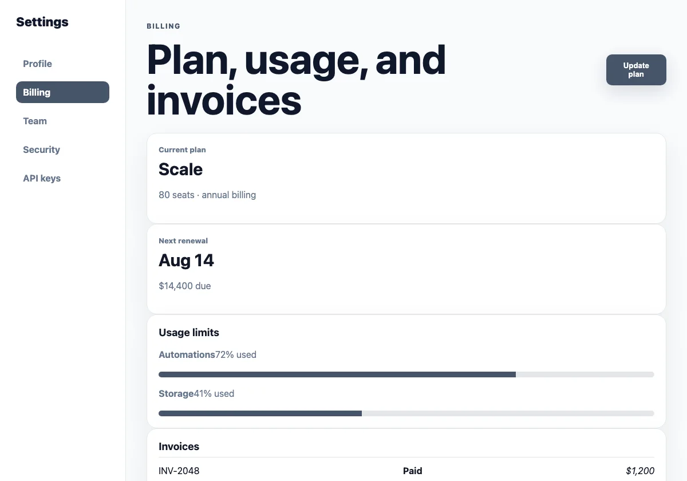
Task: Click the Automations usage label
Action: point(187,354)
